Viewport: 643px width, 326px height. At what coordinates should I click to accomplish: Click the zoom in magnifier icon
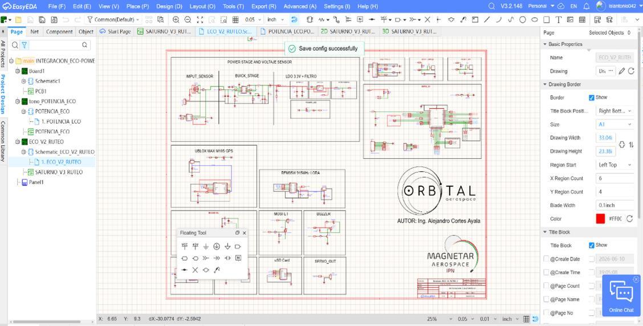coord(176,20)
